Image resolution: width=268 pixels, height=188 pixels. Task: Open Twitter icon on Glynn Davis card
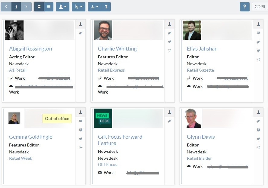coord(258,139)
